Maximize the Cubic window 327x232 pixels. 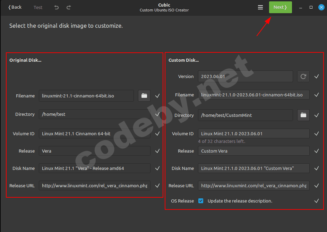311,7
